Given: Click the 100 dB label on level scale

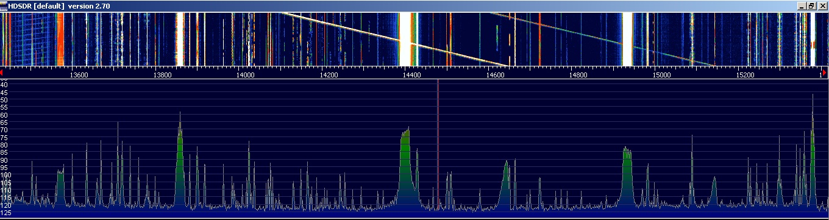Looking at the screenshot, I should (5, 175).
